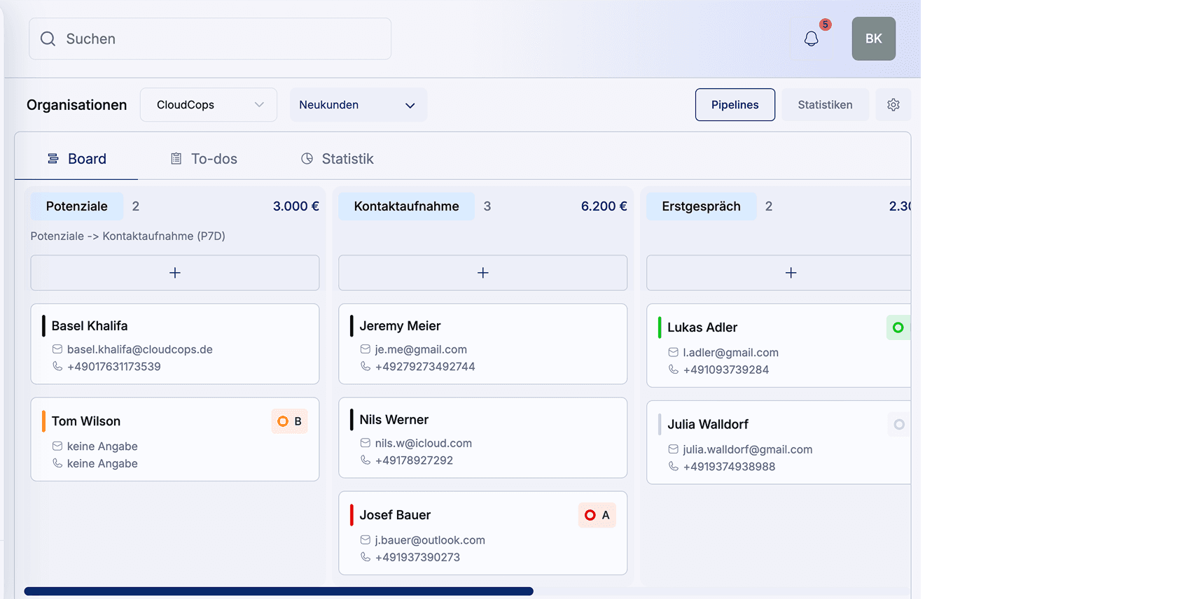The image size is (1182, 599).
Task: Expand the CloudCops organisation dropdown
Action: tap(209, 105)
